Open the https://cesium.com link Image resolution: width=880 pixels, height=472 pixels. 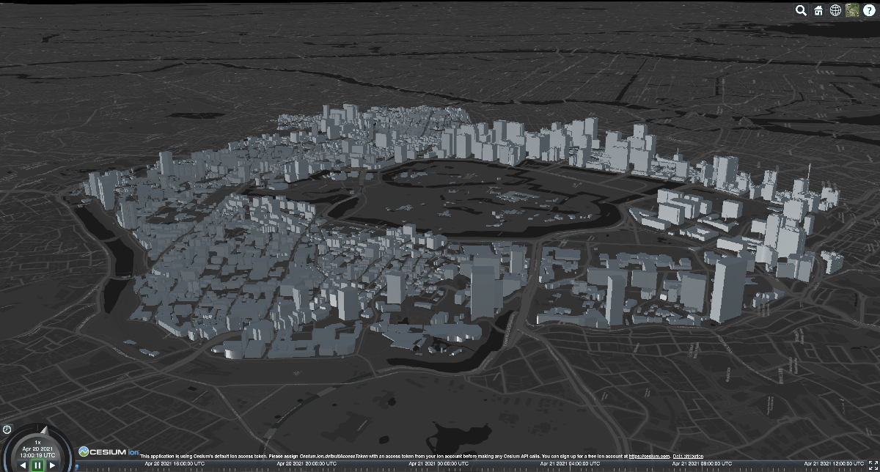tap(649, 456)
